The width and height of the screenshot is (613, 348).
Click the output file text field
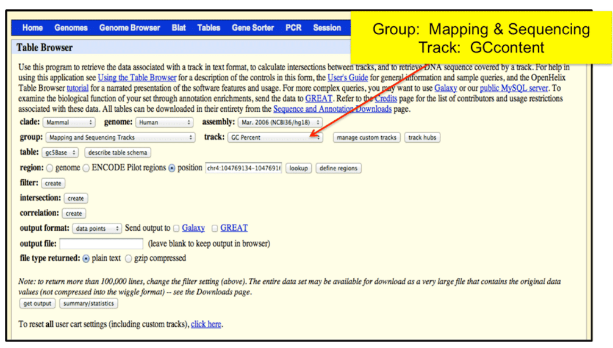(101, 244)
